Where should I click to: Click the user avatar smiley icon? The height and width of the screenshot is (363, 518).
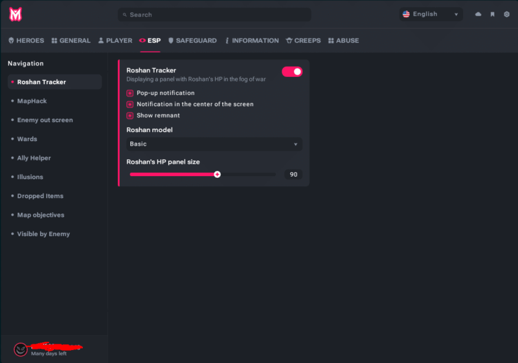[21, 349]
